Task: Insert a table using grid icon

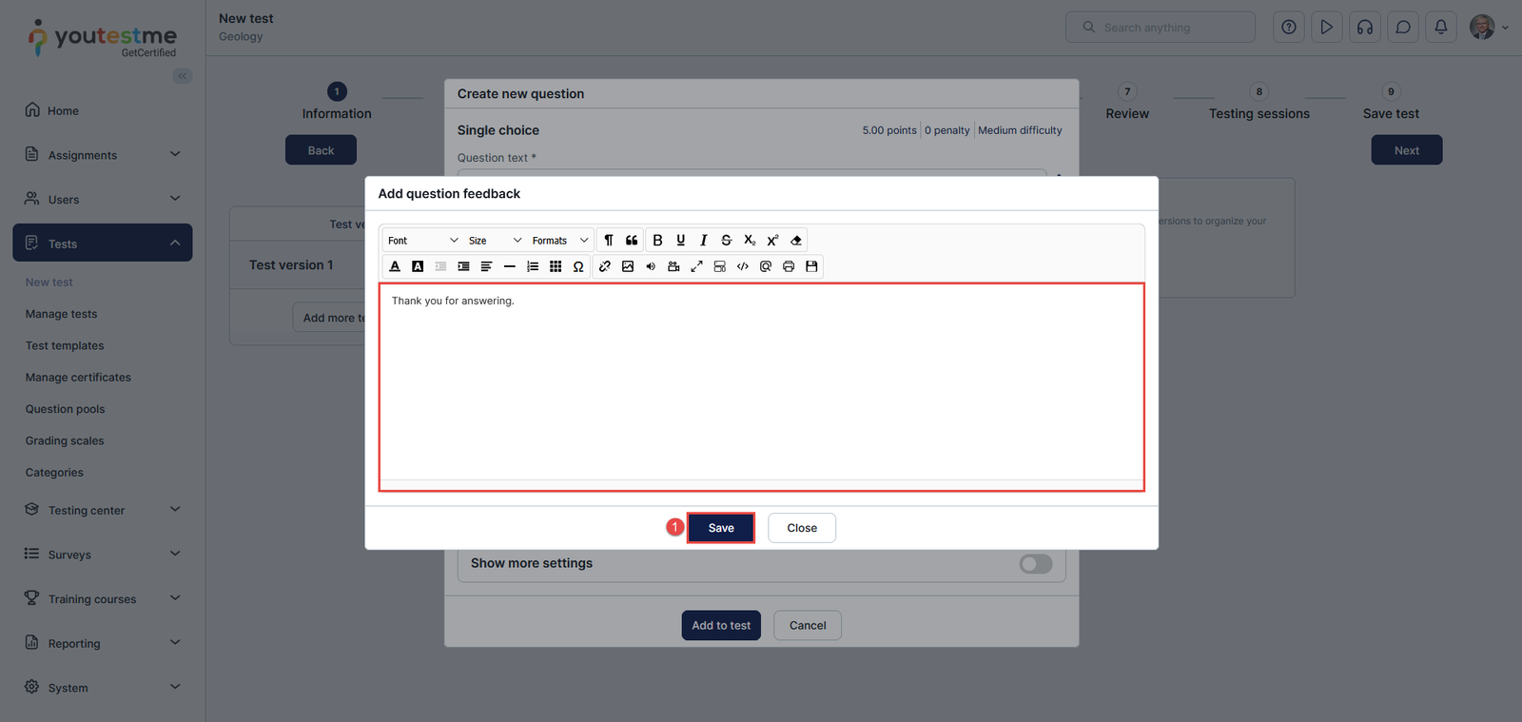Action: click(556, 266)
